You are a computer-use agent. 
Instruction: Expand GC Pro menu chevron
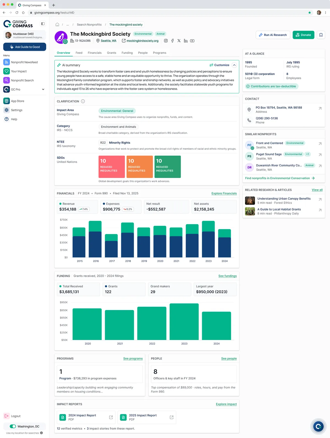tap(43, 89)
